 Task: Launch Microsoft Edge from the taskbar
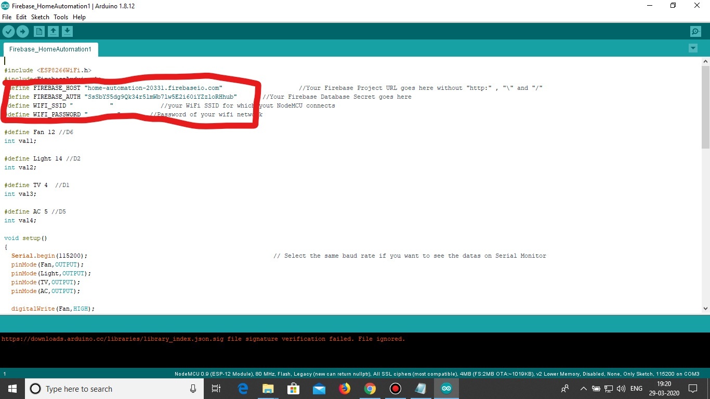[243, 389]
